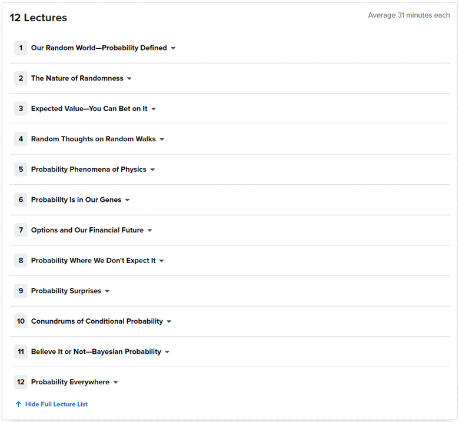Viewport: 459px width, 422px height.
Task: Click number badge 9 beside Probability Surprises
Action: click(x=21, y=291)
